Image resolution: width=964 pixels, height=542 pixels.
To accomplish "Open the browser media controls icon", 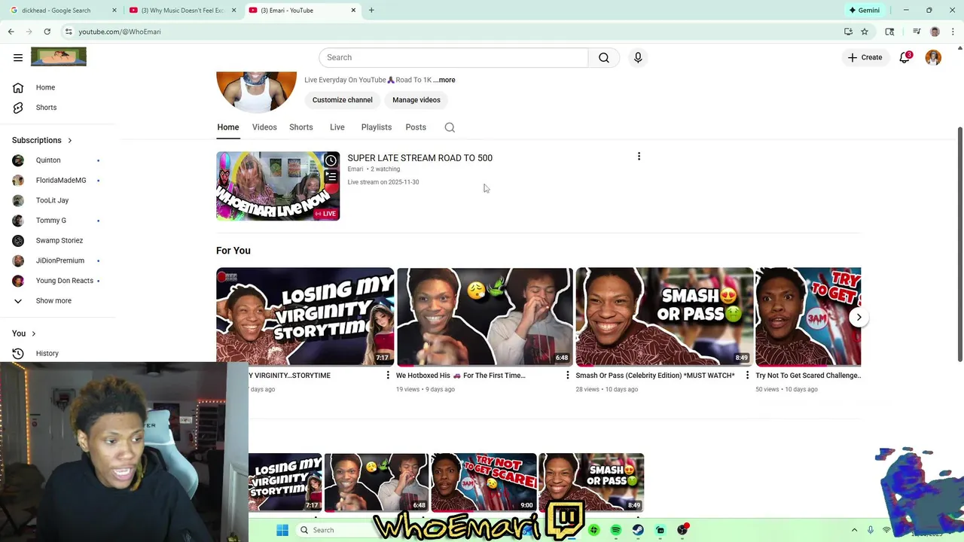I will pos(917,32).
